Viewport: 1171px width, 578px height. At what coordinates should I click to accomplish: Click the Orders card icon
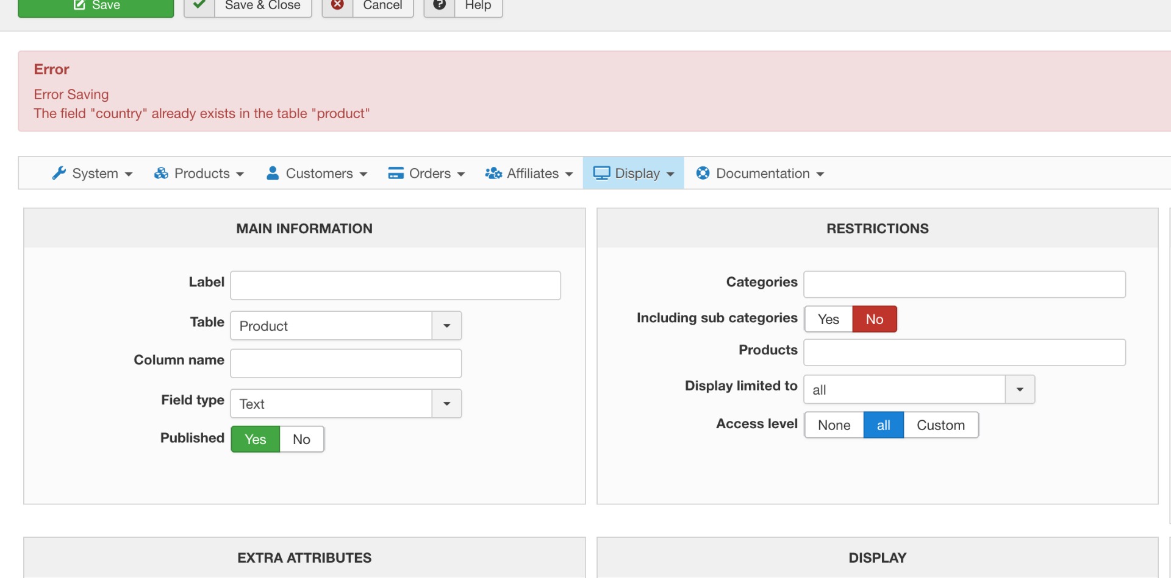[x=396, y=173]
